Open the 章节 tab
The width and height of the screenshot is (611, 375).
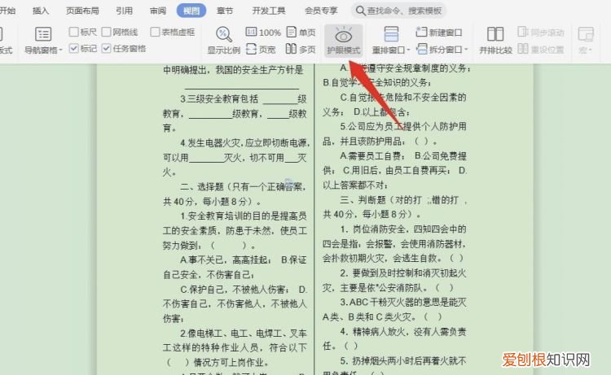[x=225, y=11]
